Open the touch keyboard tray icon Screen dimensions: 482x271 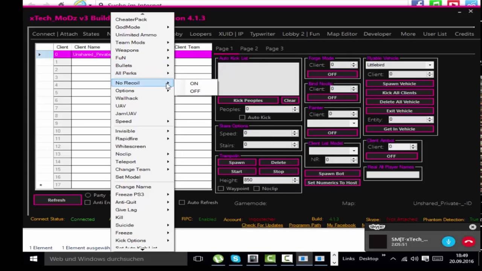pyautogui.click(x=437, y=259)
